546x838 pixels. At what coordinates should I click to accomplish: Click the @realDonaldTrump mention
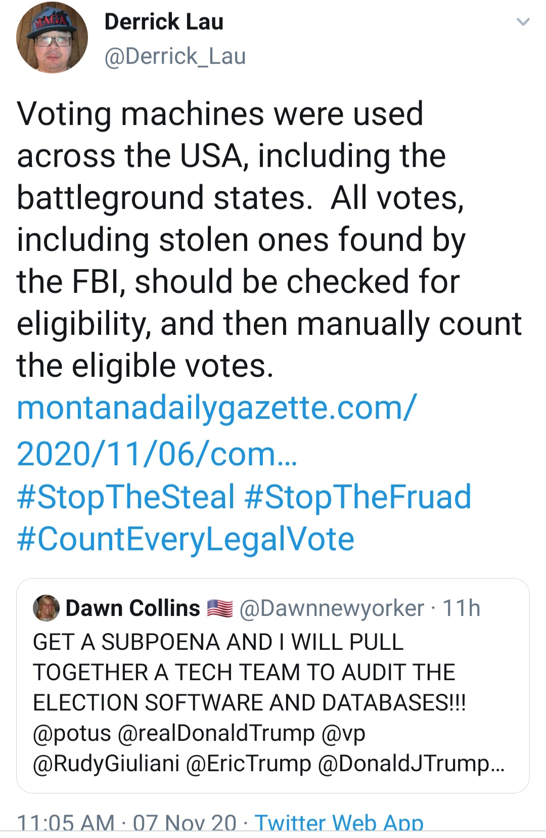coord(216,733)
